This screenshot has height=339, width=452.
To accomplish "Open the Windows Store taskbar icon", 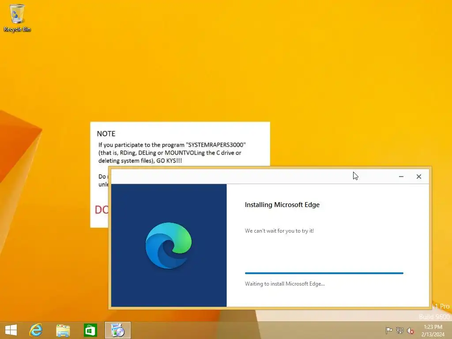I will pos(90,330).
